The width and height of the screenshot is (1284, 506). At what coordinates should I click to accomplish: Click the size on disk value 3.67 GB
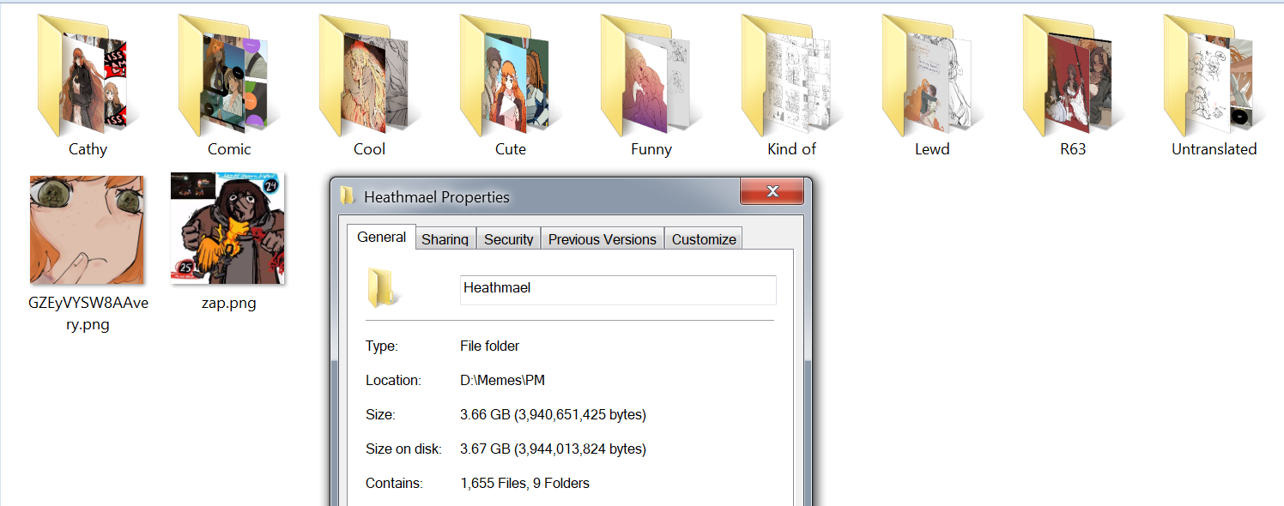553,449
